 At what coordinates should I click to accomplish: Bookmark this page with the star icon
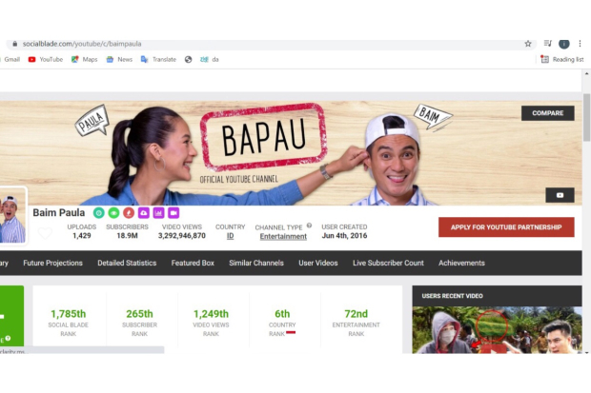528,44
